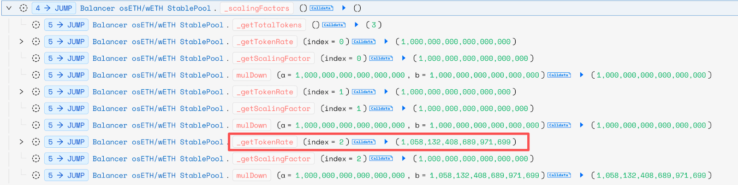This screenshot has height=185, width=738.
Task: Click the '5 → JUMP' badge on _getScalingFactor index = 1
Action: [x=66, y=109]
